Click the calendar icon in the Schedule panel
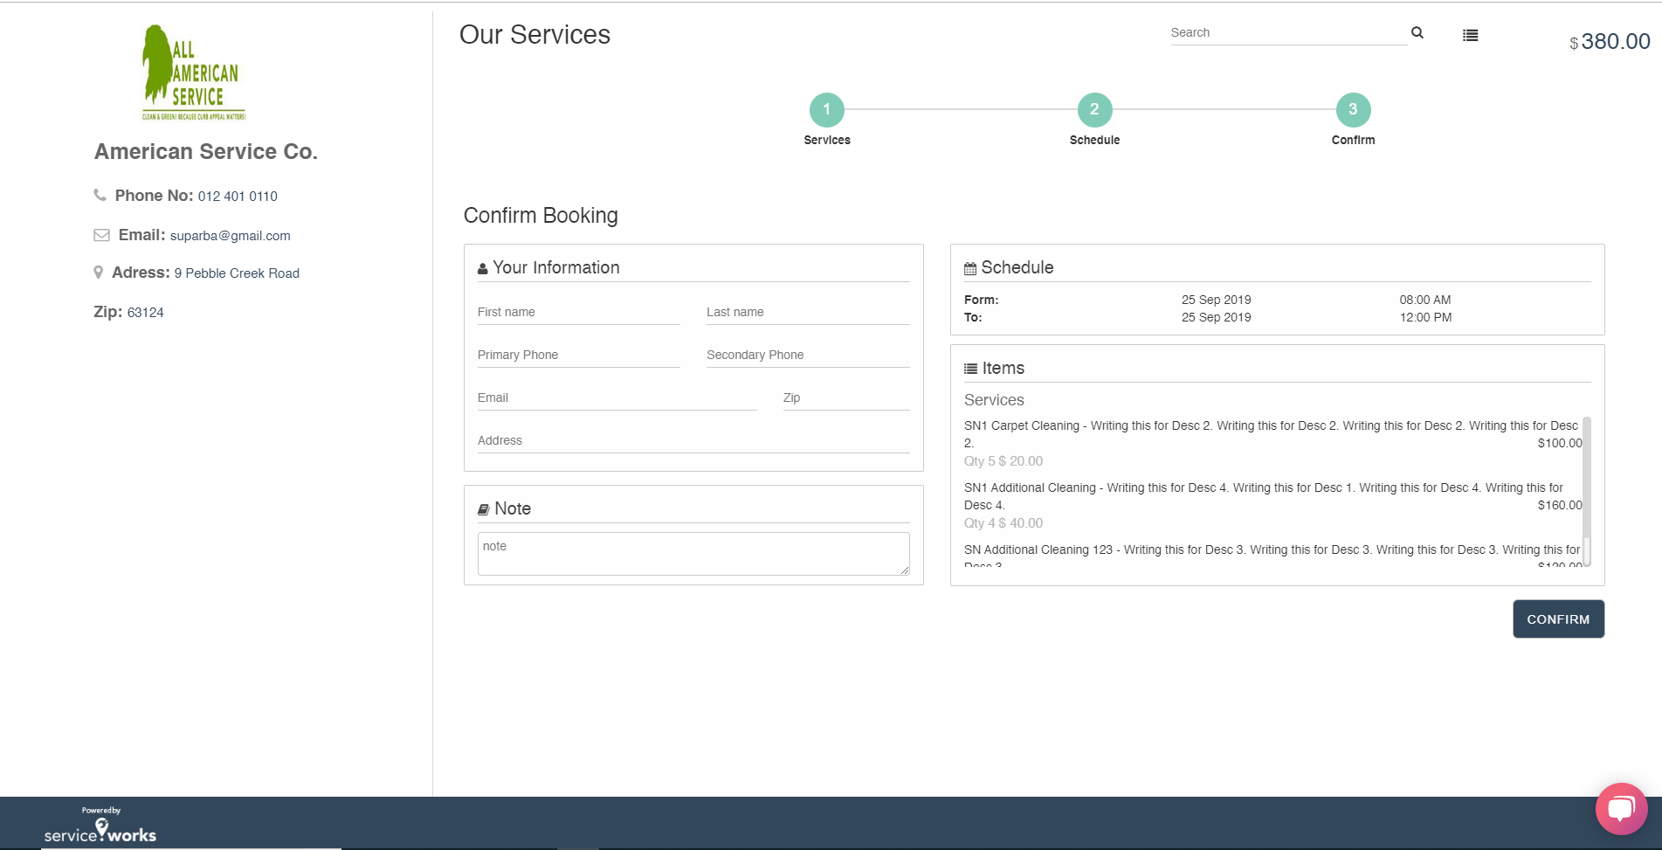The width and height of the screenshot is (1662, 850). pos(969,266)
